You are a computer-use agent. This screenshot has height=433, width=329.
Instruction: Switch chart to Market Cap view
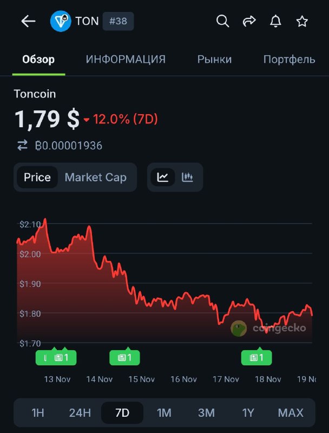pos(95,177)
